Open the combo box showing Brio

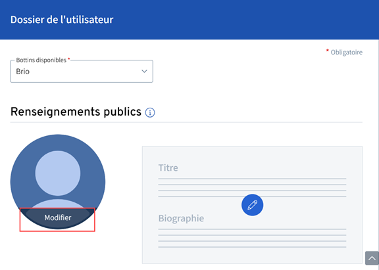(82, 71)
